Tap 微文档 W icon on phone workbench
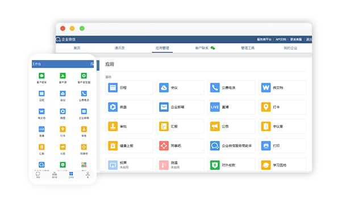 41,111
